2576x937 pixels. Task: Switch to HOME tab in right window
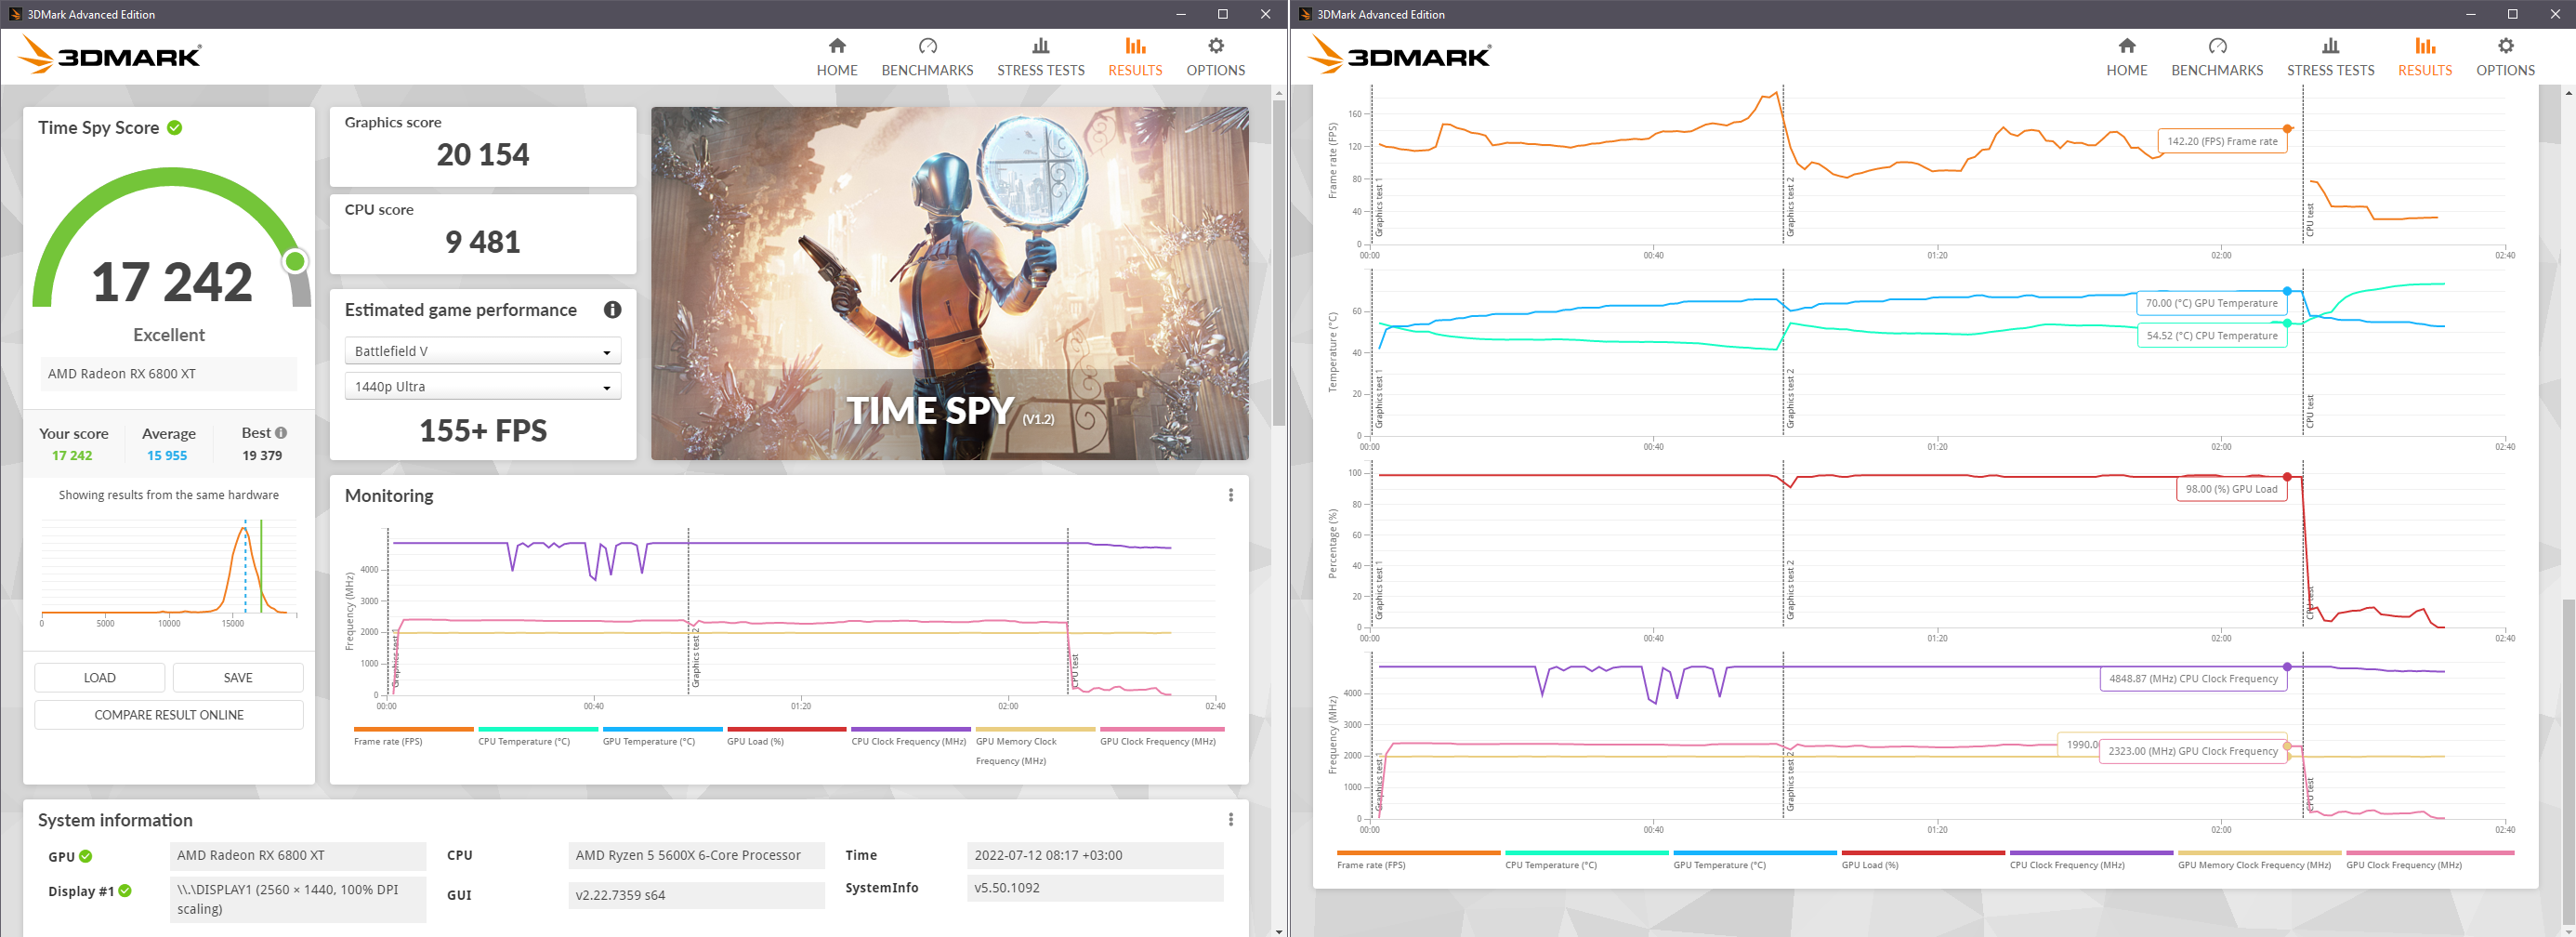[x=2126, y=57]
